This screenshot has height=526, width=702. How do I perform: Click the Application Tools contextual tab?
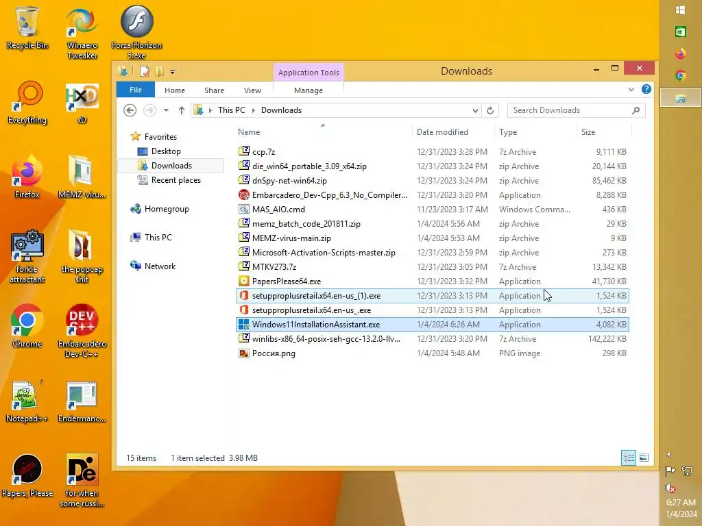[308, 73]
